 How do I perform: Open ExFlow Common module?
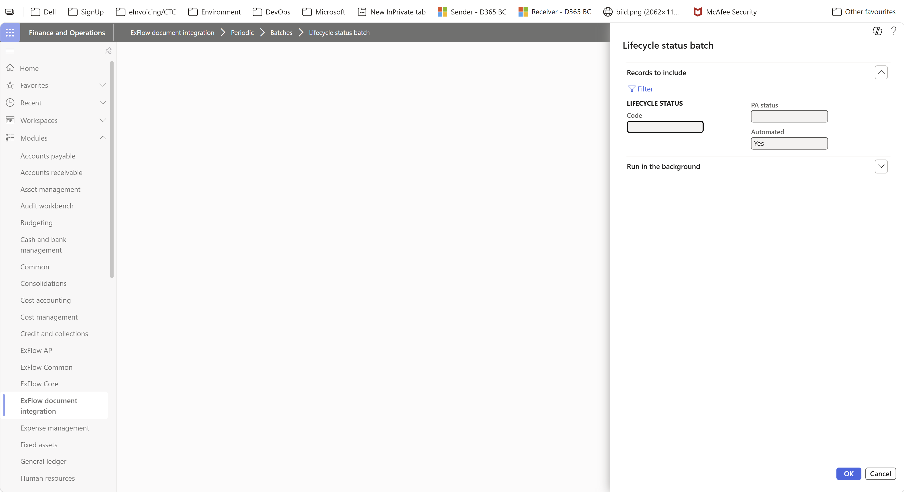(x=46, y=367)
